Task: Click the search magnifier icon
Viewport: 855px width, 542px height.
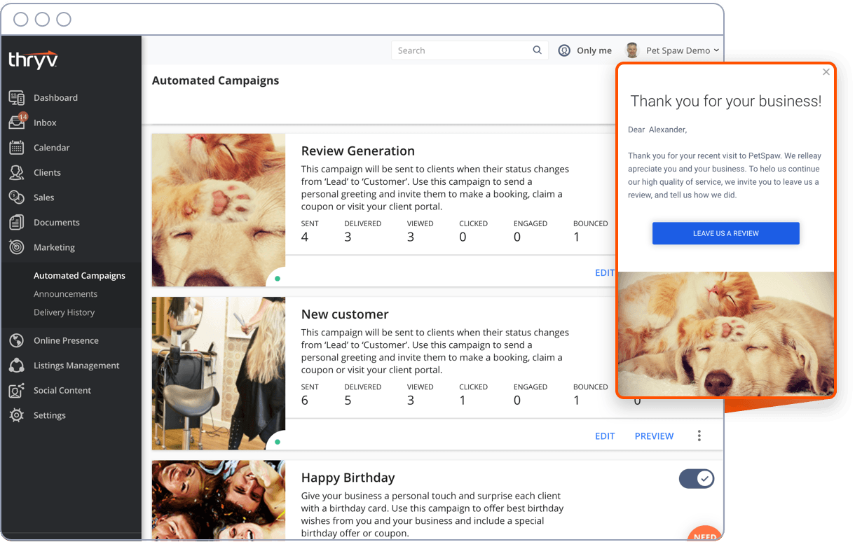Action: 537,50
